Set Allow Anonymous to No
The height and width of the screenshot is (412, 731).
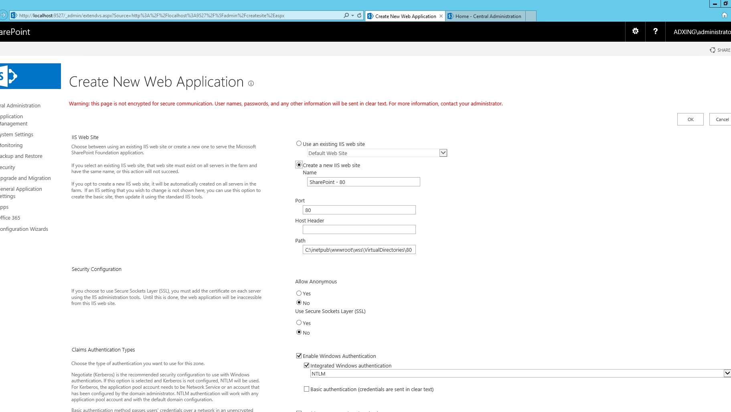299,303
